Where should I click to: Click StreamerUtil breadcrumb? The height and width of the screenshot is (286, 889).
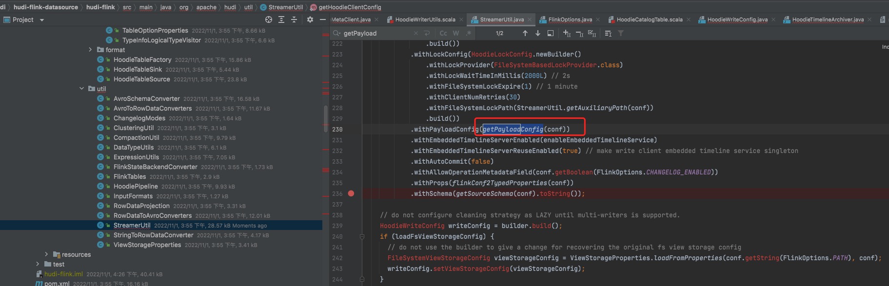point(285,7)
